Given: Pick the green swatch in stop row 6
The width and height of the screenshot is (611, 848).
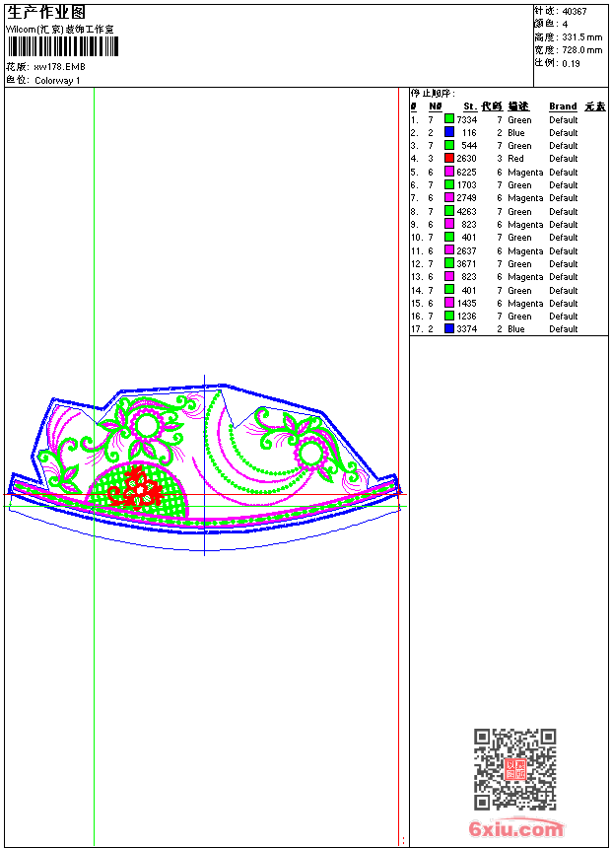Looking at the screenshot, I should pyautogui.click(x=449, y=184).
